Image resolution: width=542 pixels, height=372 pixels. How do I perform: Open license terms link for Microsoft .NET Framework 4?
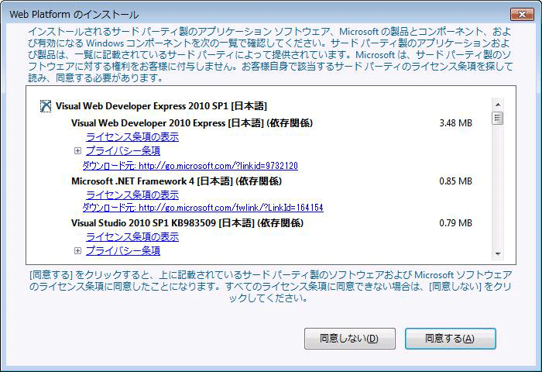click(132, 195)
